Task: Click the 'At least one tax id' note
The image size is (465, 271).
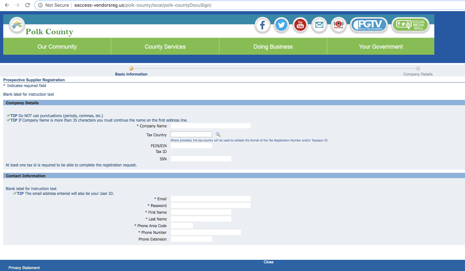Action: click(71, 165)
